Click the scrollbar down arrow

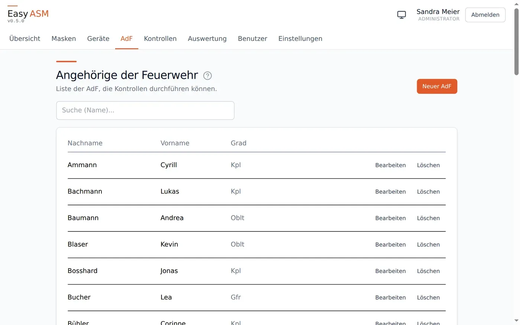pyautogui.click(x=516, y=321)
